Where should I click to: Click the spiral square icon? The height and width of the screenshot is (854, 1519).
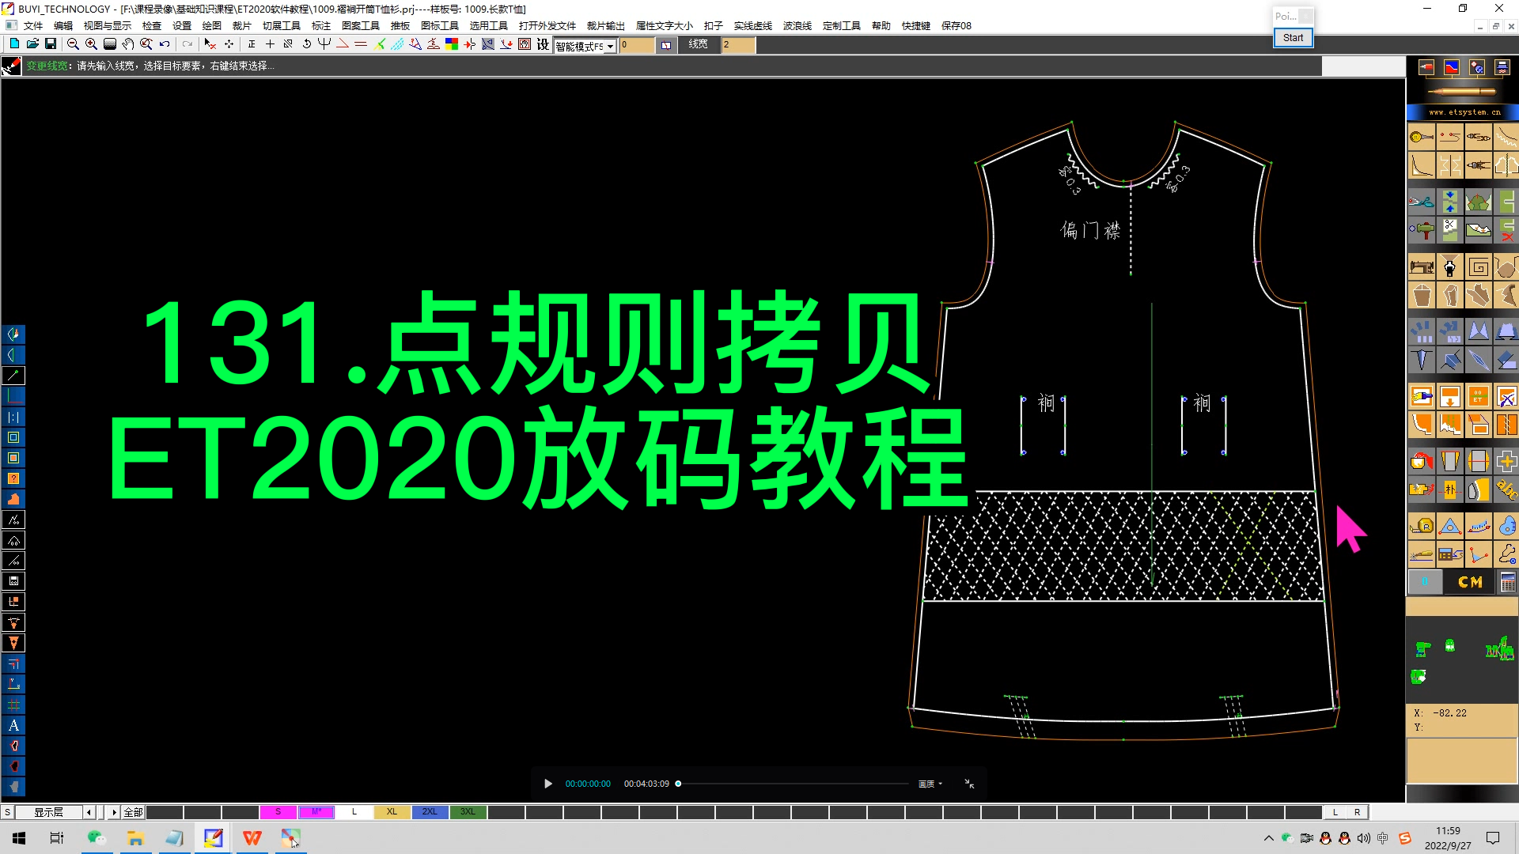click(x=1479, y=267)
